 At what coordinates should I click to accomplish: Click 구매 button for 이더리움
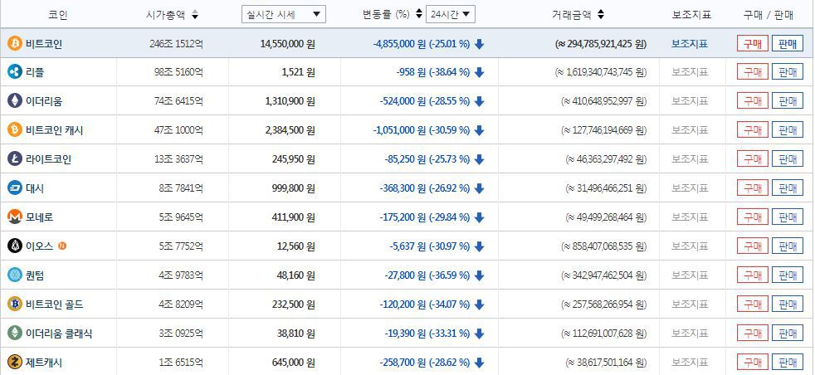tap(752, 100)
